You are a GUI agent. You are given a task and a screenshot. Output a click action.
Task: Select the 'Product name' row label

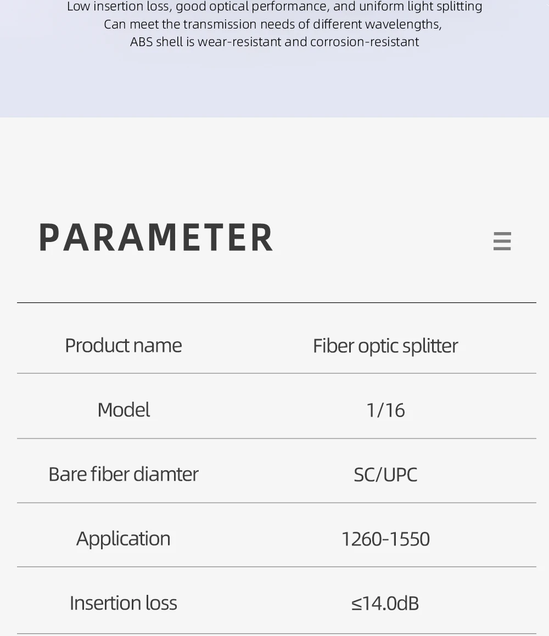click(x=123, y=345)
